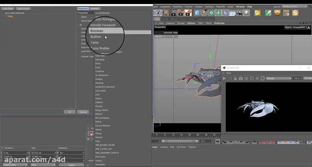Click the Camera object icon in toolbar
The height and width of the screenshot is (167, 312).
[240, 13]
